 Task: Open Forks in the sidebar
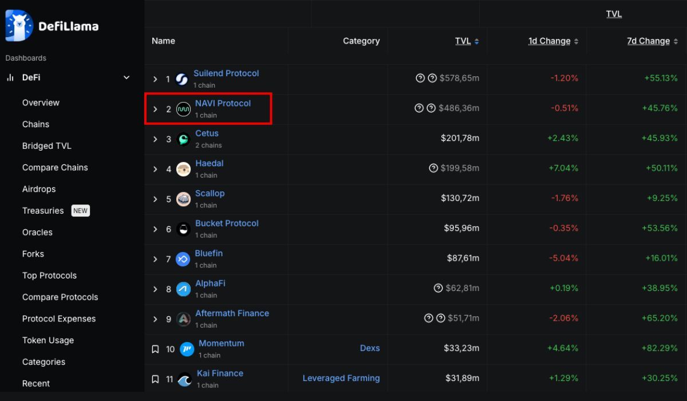33,254
